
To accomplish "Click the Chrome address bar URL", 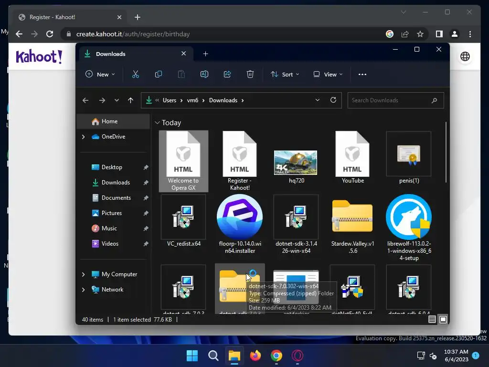I will point(133,34).
